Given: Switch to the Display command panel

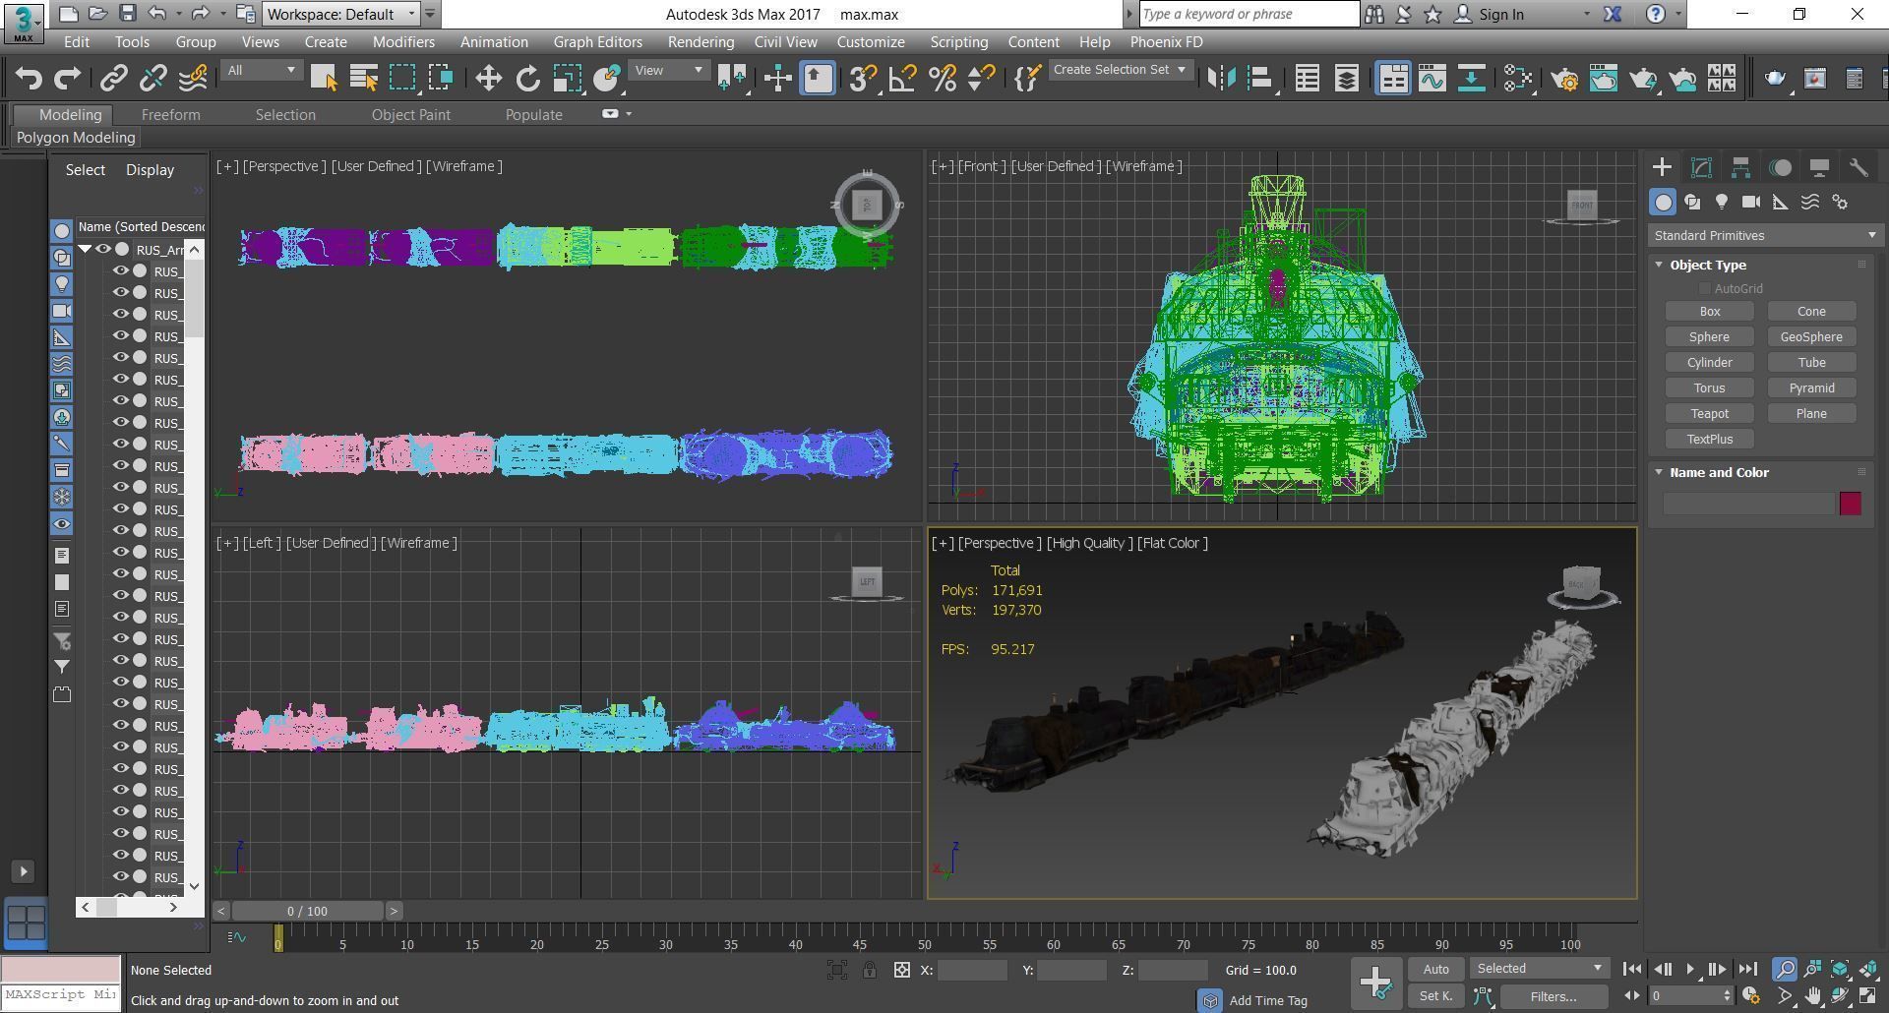Looking at the screenshot, I should [x=1819, y=167].
